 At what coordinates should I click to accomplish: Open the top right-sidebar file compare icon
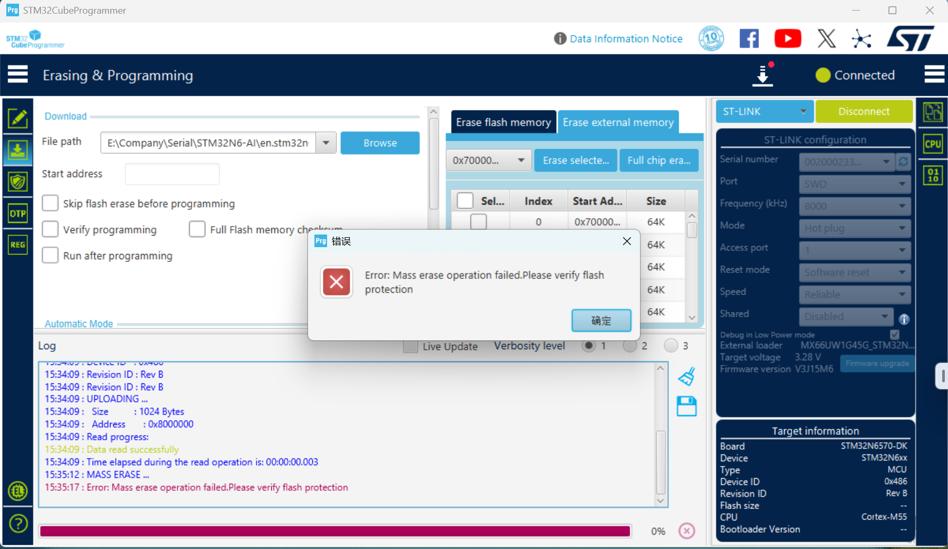[933, 112]
